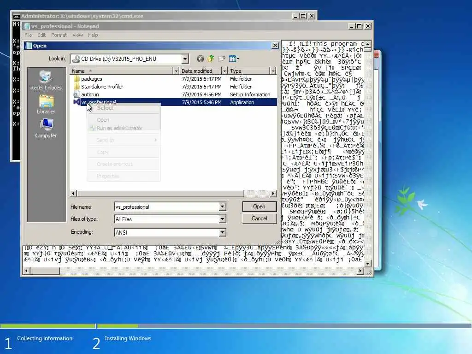Choose Select in the context menu

(x=124, y=108)
